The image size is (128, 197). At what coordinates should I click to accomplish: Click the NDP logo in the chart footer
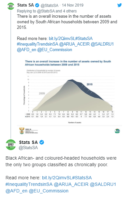(x=117, y=131)
